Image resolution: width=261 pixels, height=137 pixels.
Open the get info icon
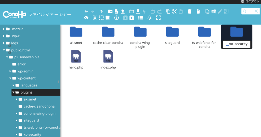[x=116, y=18]
